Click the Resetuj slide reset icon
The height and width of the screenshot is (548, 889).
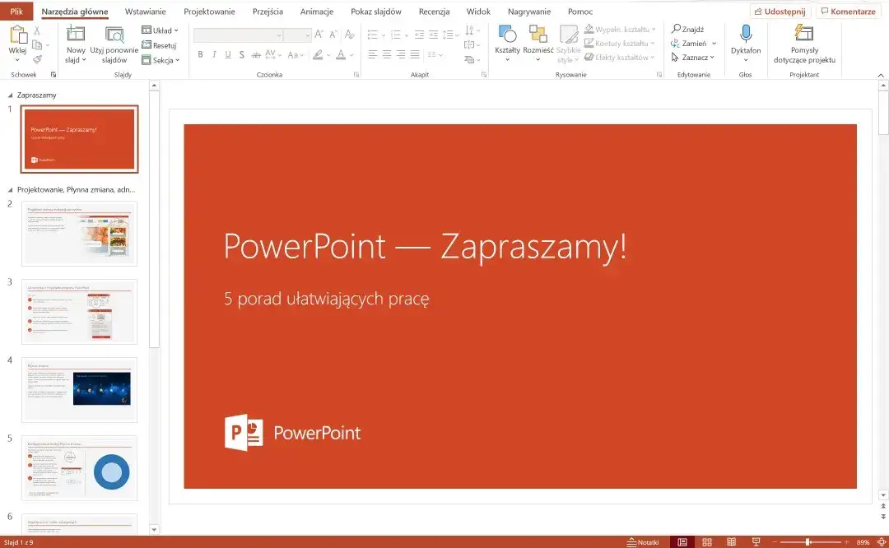tap(146, 45)
